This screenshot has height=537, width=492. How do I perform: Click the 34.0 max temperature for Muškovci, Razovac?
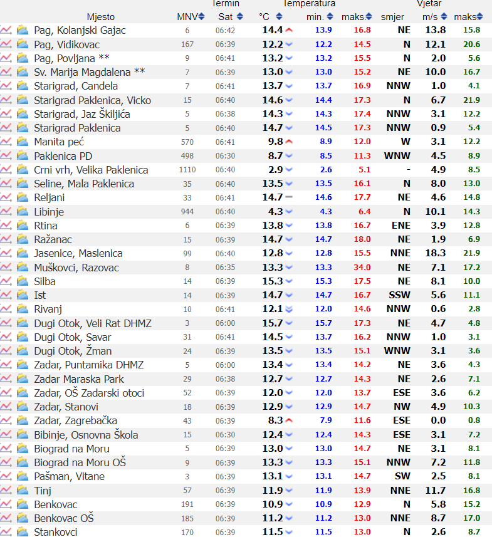362,268
